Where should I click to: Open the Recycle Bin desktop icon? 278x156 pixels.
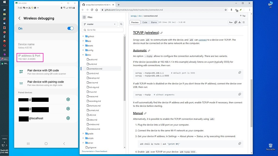(x=271, y=147)
